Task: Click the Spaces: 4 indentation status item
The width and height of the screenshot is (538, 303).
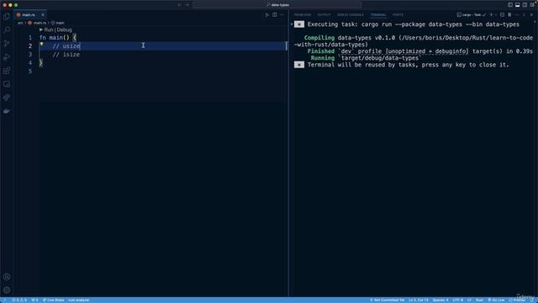Action: click(440, 300)
